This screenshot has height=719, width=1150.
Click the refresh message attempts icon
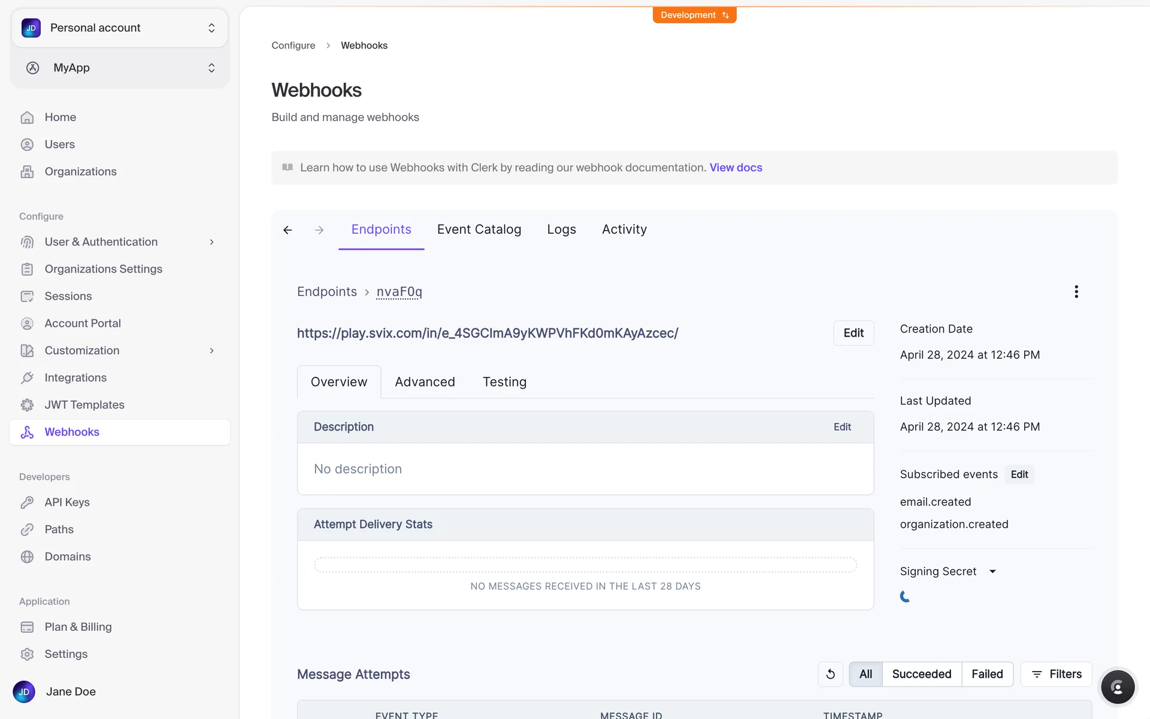pos(830,674)
